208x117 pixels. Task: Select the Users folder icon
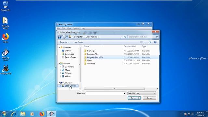click(x=85, y=60)
